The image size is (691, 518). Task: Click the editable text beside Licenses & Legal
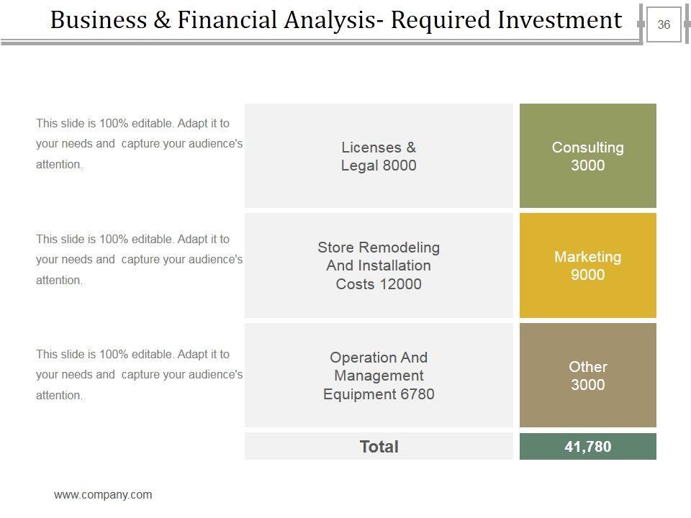pyautogui.click(x=139, y=144)
